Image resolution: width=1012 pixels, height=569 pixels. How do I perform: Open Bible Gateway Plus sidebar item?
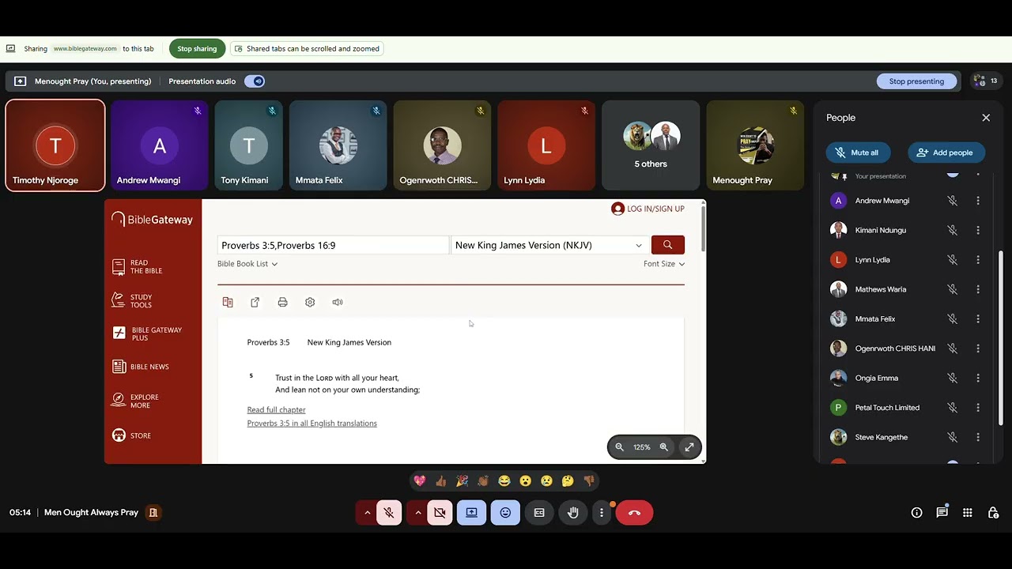point(148,333)
